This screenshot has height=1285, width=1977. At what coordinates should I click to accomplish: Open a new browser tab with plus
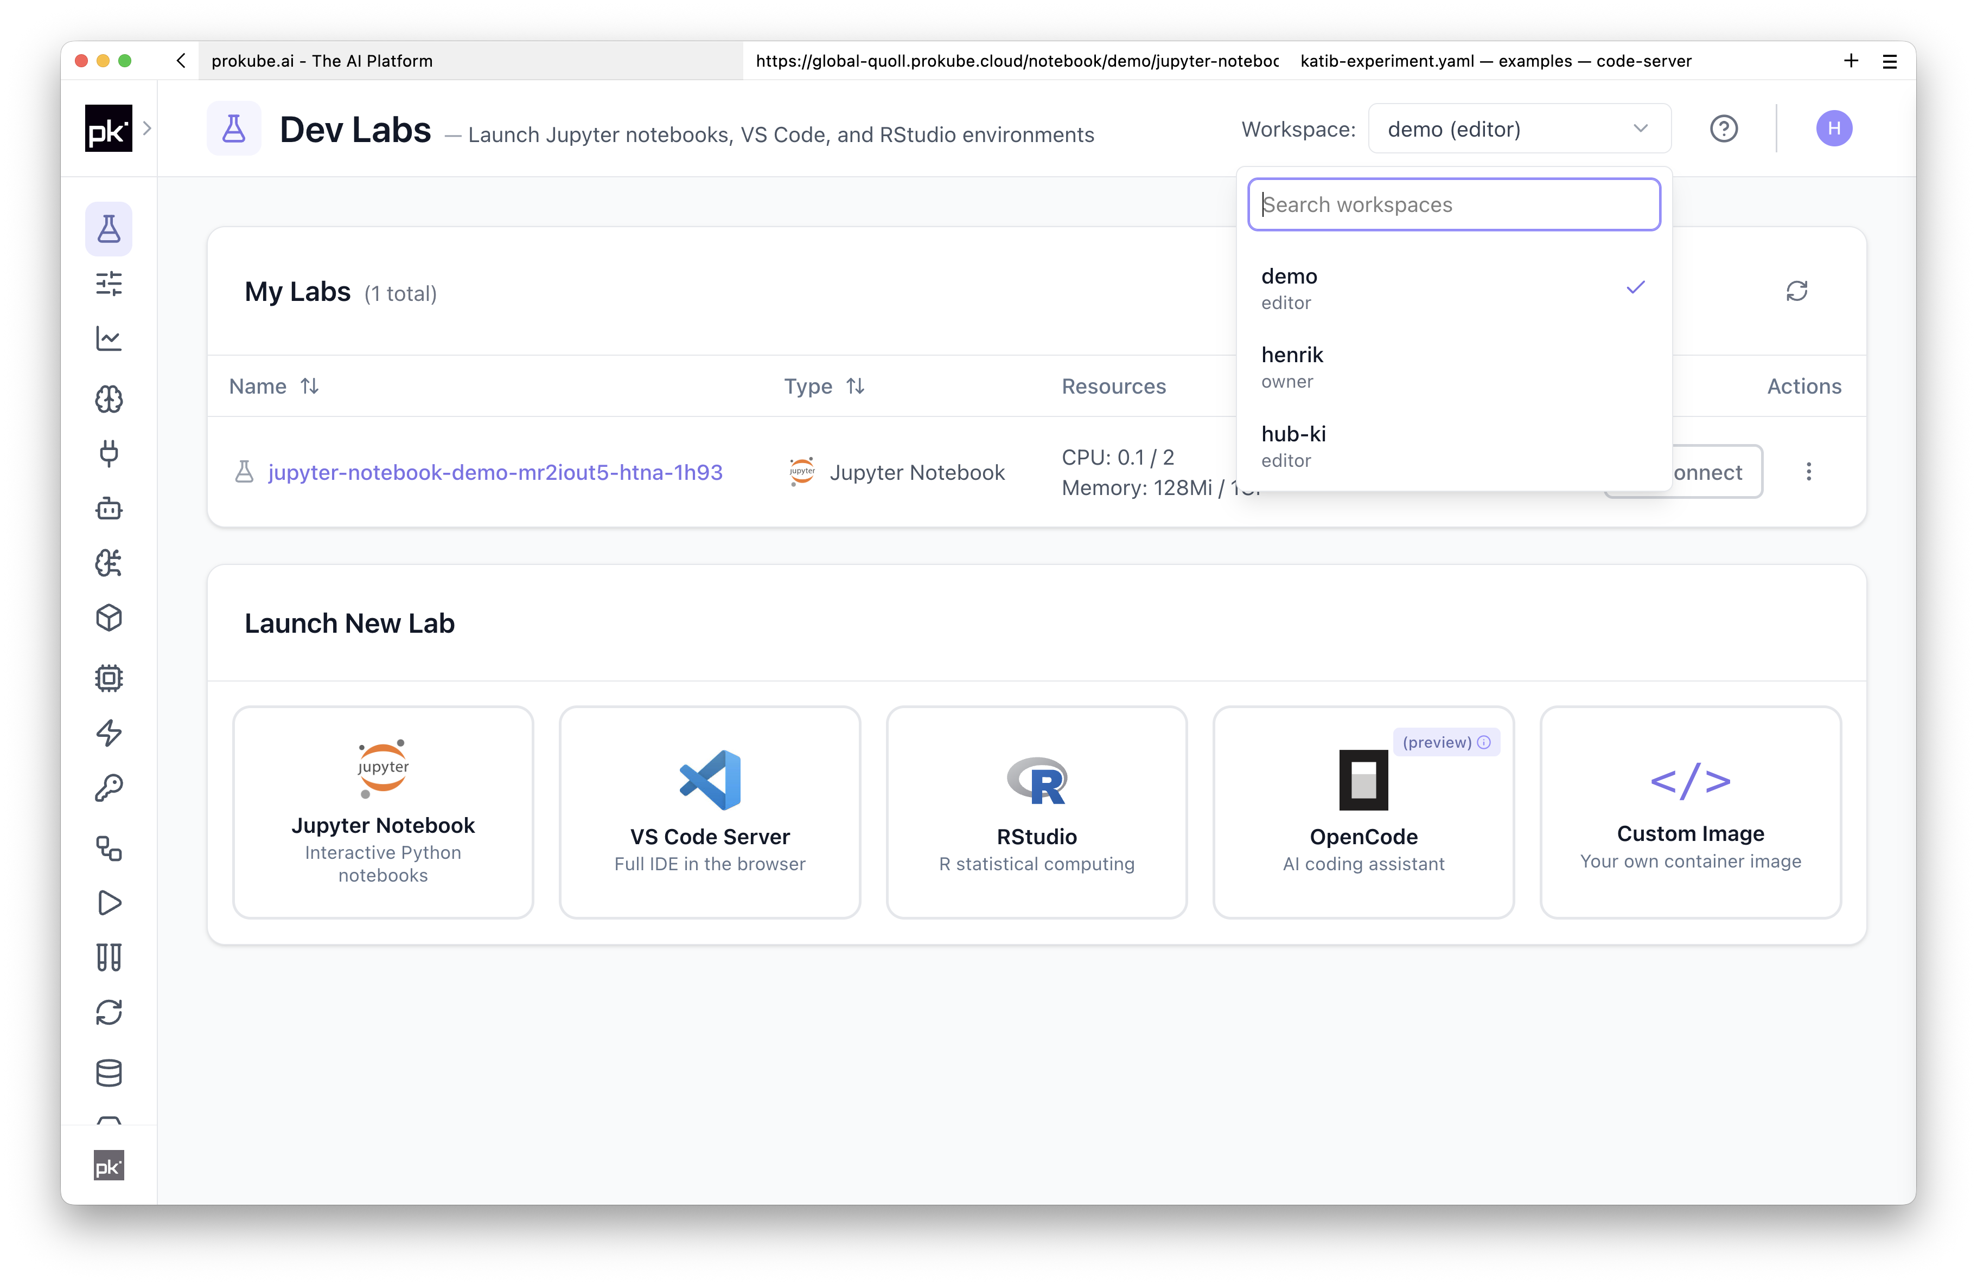(1851, 61)
